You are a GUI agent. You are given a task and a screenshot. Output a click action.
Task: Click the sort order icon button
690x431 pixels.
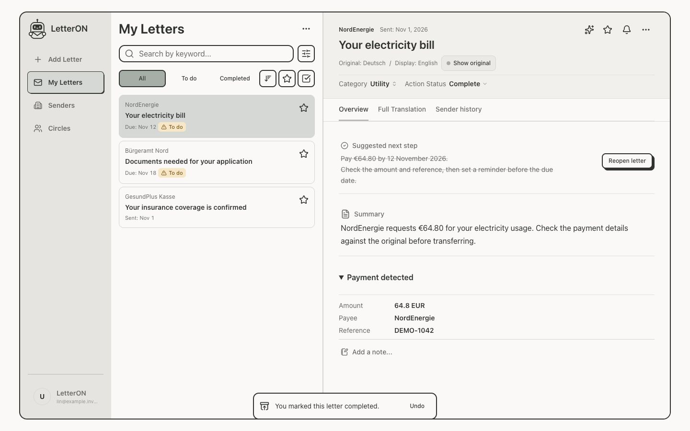(268, 79)
